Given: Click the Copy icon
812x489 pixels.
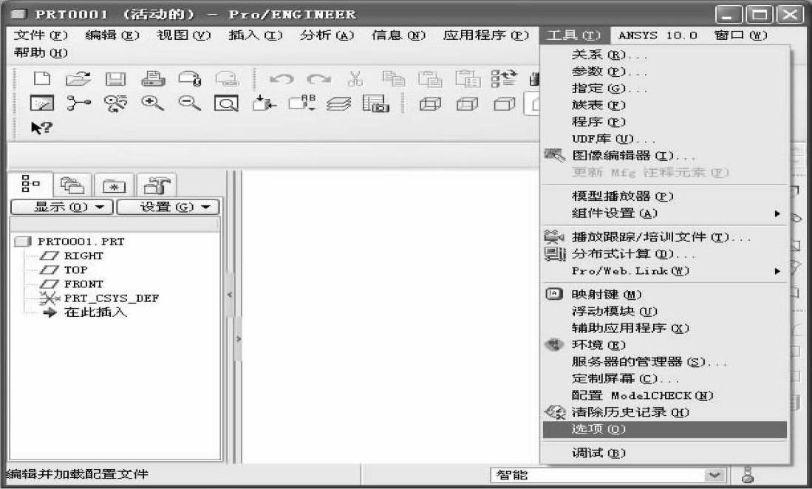Looking at the screenshot, I should pyautogui.click(x=394, y=78).
